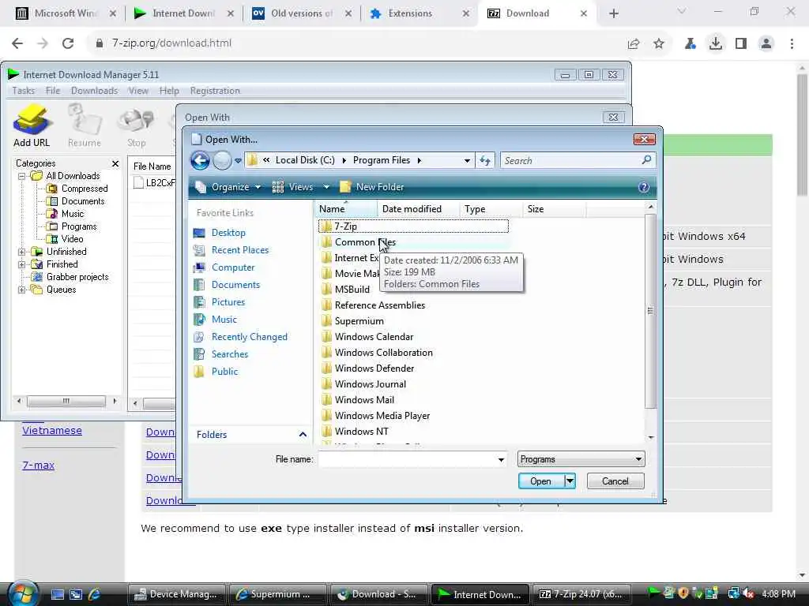Click the Open button in dialog
The image size is (809, 606).
[540, 481]
